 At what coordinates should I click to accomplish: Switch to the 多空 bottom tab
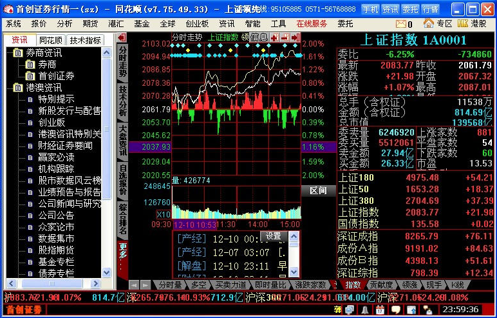pos(199,285)
